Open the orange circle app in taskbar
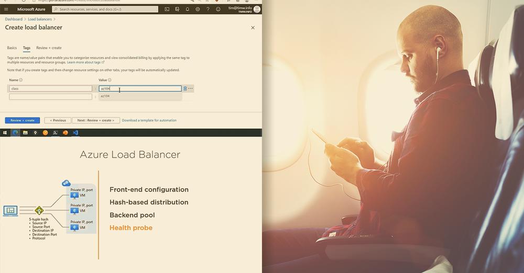The image size is (524, 273). pyautogui.click(x=45, y=133)
